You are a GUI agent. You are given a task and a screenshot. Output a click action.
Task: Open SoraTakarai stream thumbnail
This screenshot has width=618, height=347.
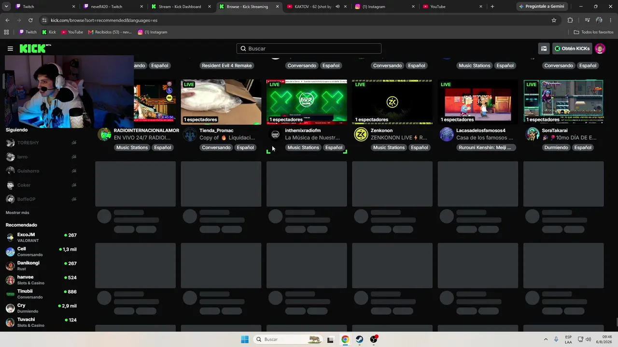[x=563, y=102]
